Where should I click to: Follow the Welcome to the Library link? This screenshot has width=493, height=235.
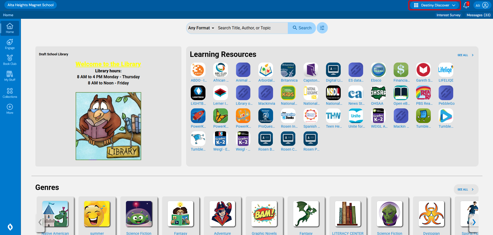pyautogui.click(x=108, y=64)
